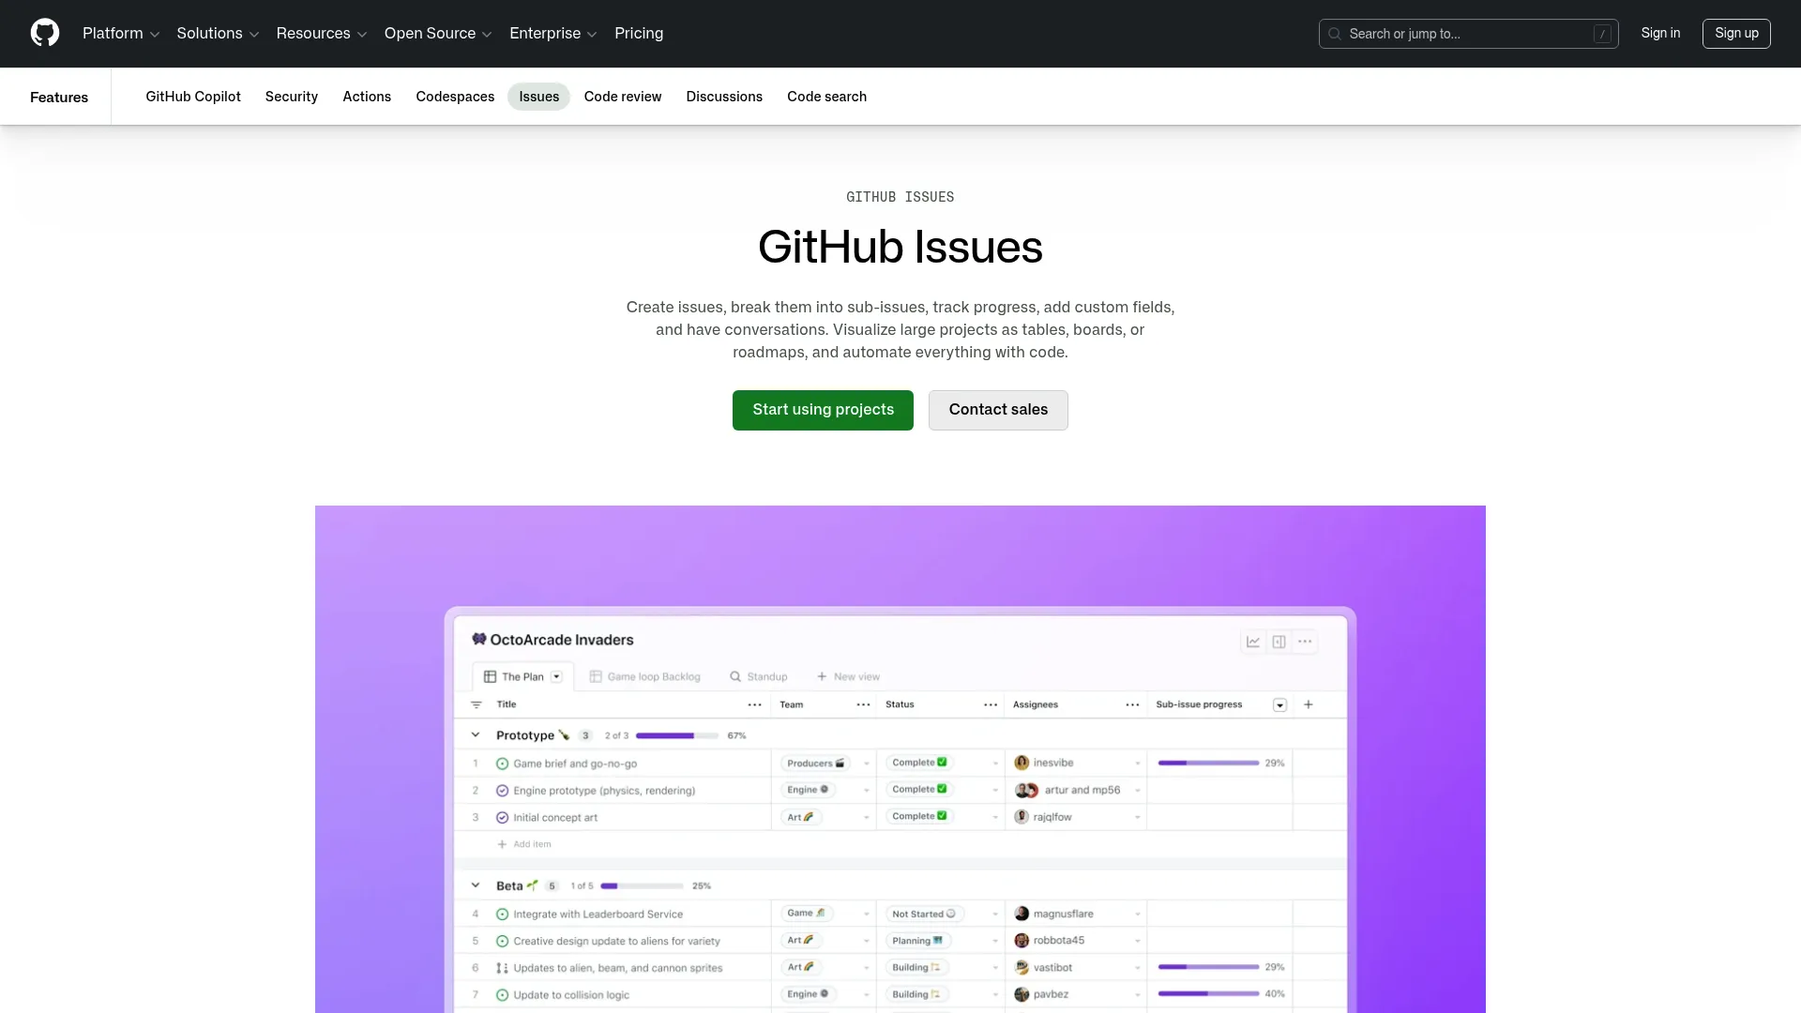The image size is (1801, 1013).
Task: Switch to the GitHub Copilot tab
Action: coord(193,97)
